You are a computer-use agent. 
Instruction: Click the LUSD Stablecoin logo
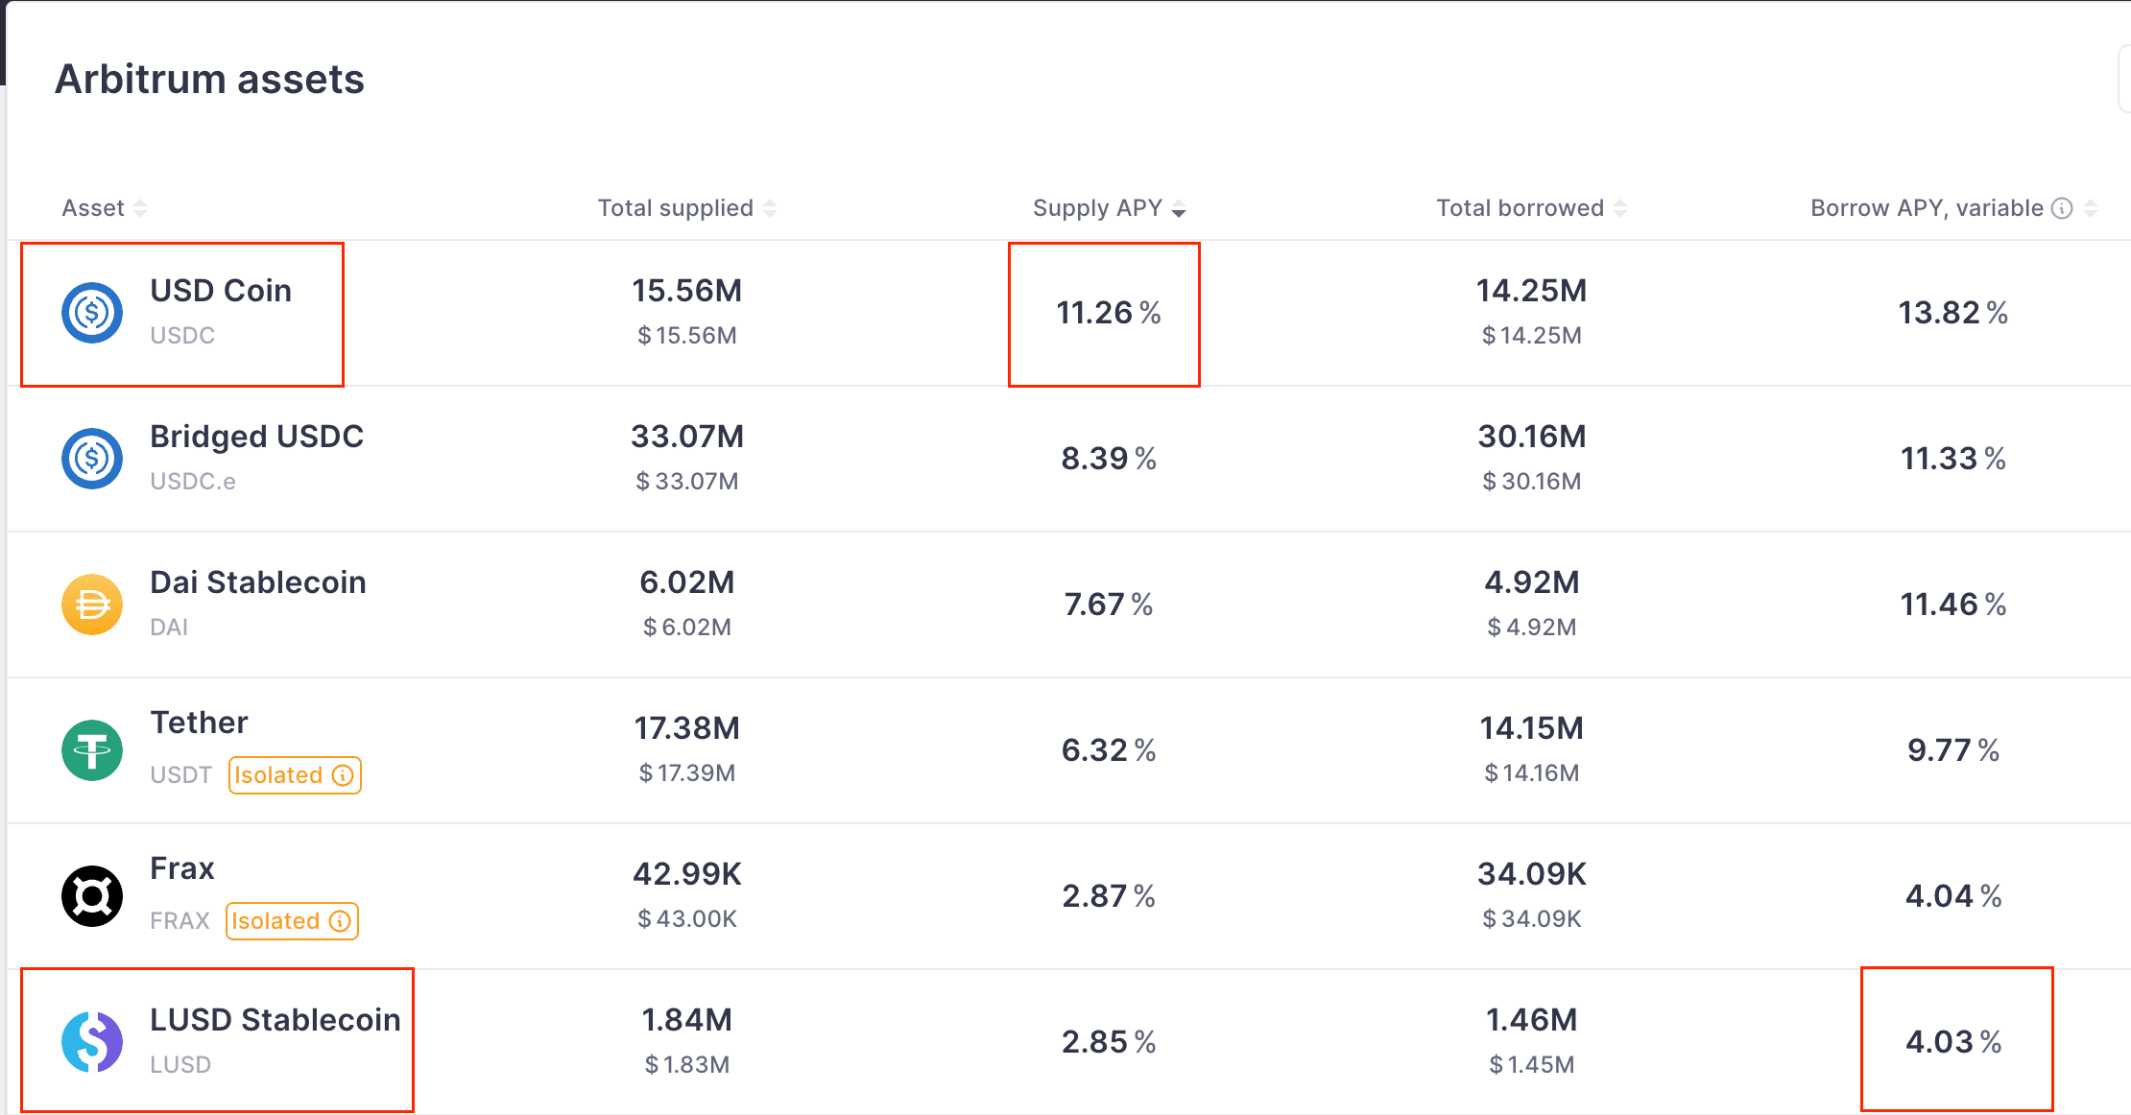(x=92, y=1042)
